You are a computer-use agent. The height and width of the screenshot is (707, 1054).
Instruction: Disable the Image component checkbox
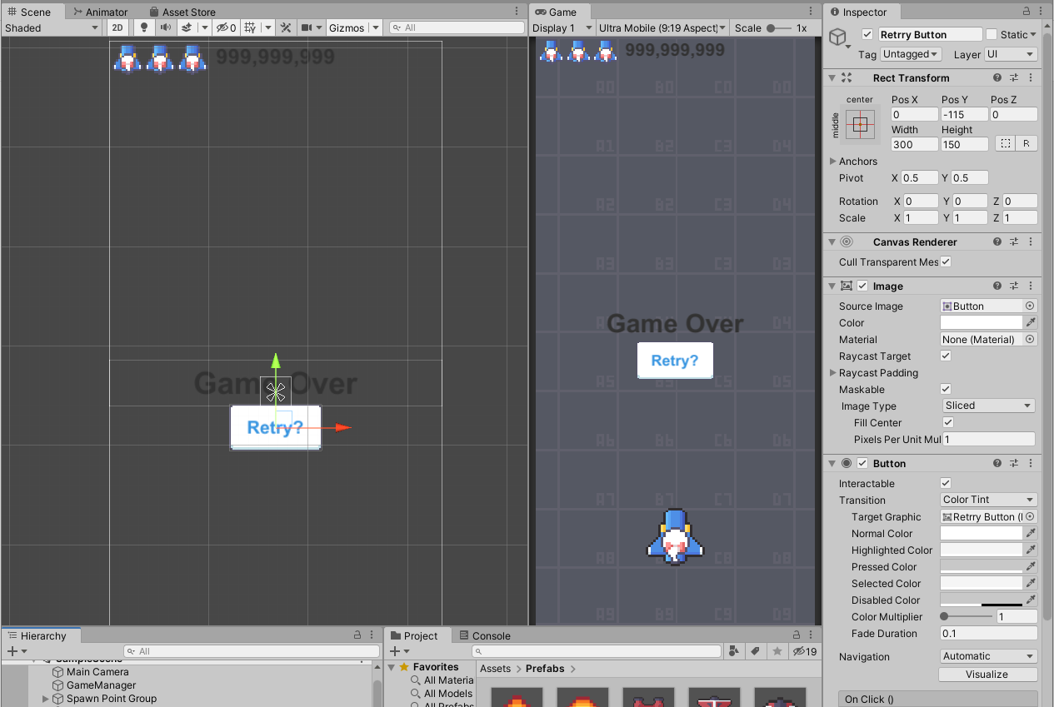(x=862, y=286)
